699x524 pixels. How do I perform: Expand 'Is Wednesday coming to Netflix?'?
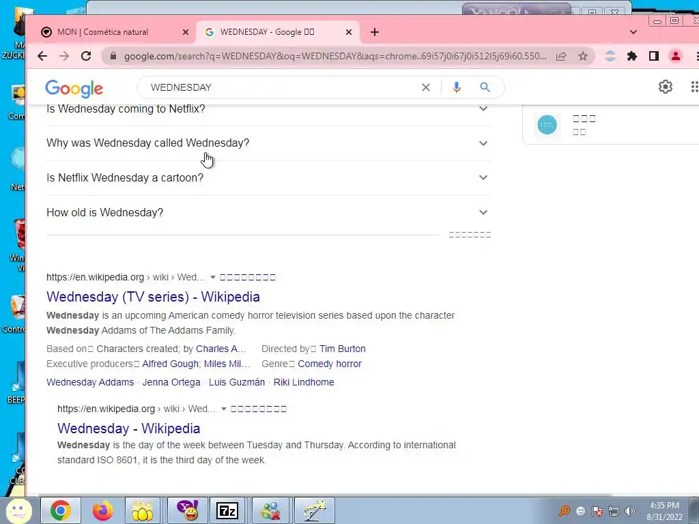pyautogui.click(x=268, y=109)
